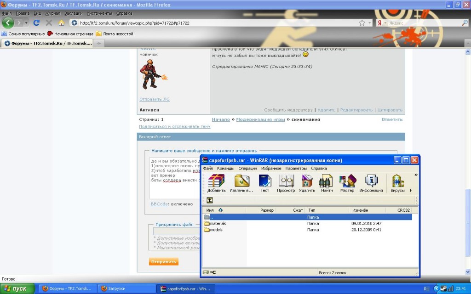Open Начальная страница bookmark

click(x=70, y=34)
